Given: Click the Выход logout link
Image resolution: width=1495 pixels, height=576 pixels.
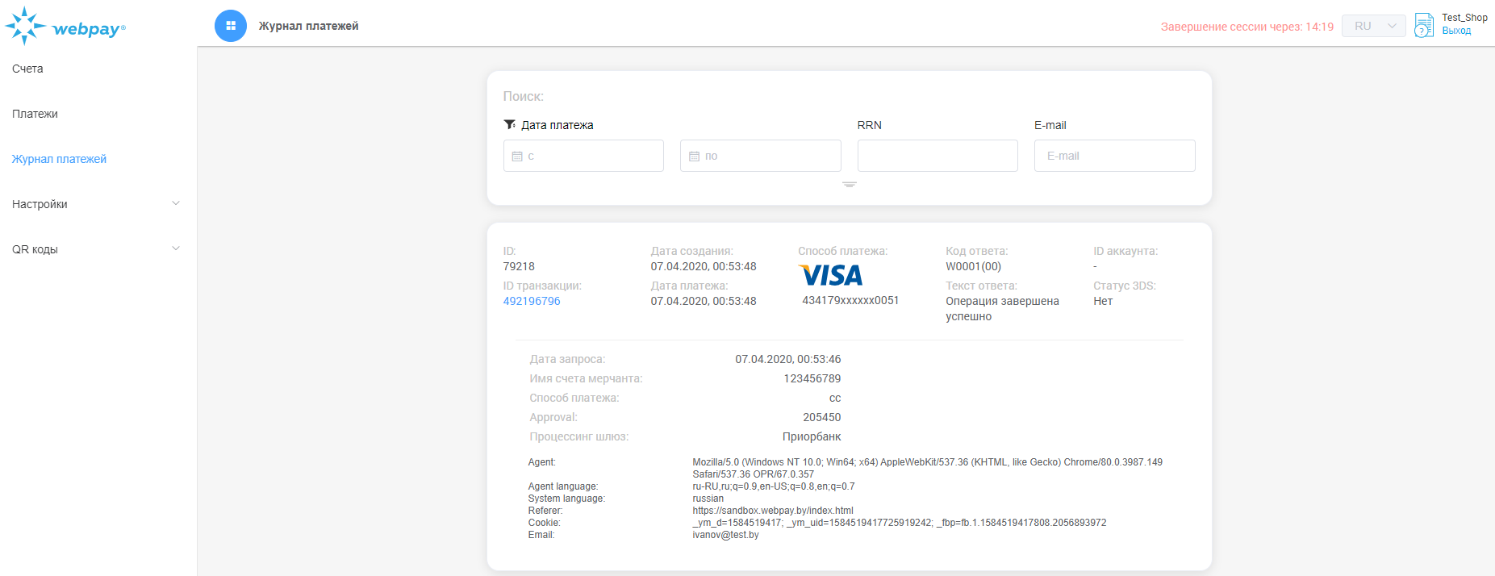Looking at the screenshot, I should pyautogui.click(x=1456, y=31).
